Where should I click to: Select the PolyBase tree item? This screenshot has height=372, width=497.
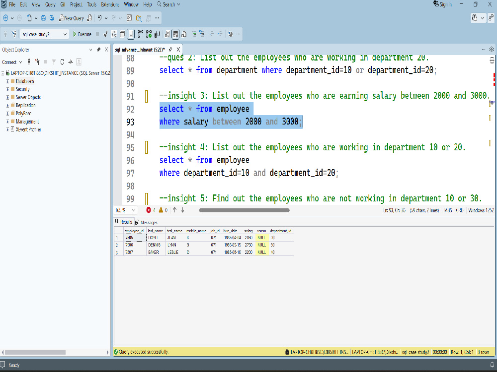coord(23,113)
